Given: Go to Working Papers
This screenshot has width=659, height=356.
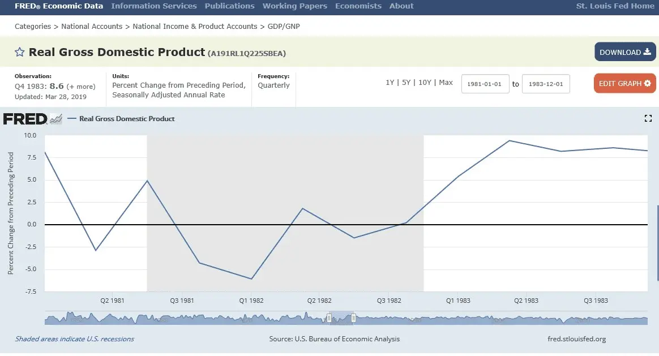Looking at the screenshot, I should 294,6.
